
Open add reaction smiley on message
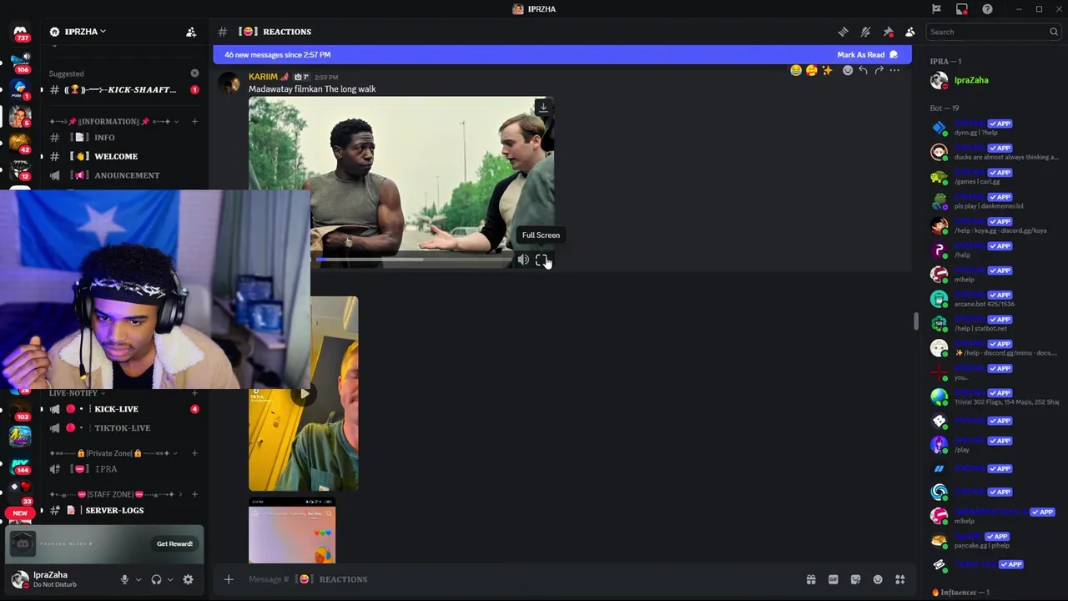(x=848, y=70)
